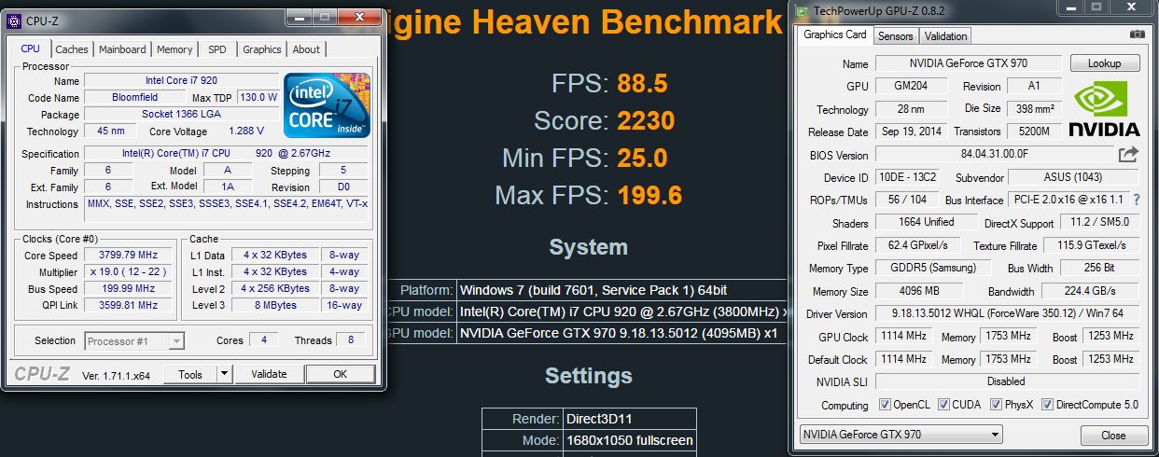
Task: Click the Lookup button in GPU-Z
Action: (x=1104, y=63)
